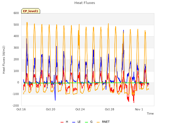Click the red H legend color marker

(x=62, y=122)
